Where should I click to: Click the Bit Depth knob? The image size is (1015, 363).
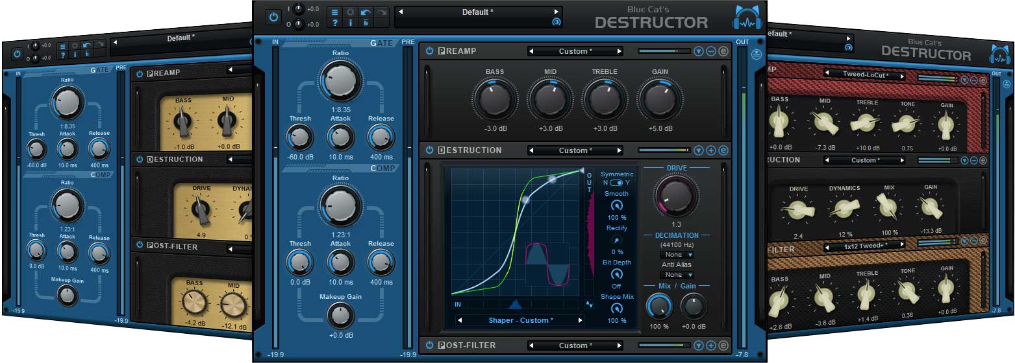click(617, 274)
